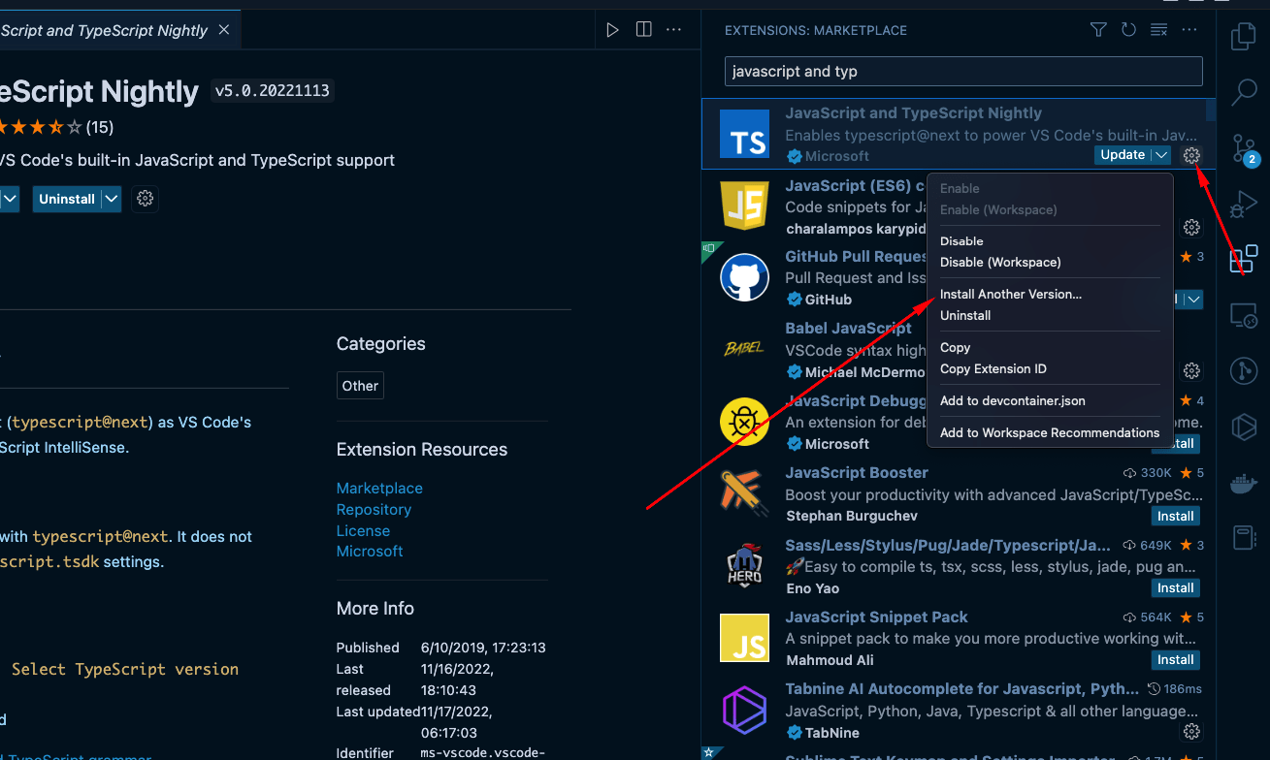Click the extension search input field
This screenshot has height=760, width=1270.
point(962,71)
